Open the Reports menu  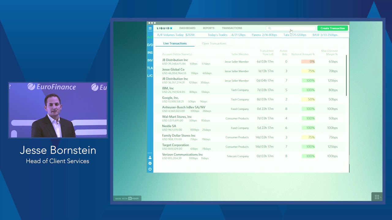209,28
